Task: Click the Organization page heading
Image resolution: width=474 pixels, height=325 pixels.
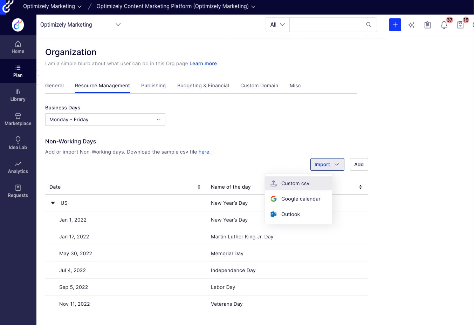Action: tap(71, 52)
